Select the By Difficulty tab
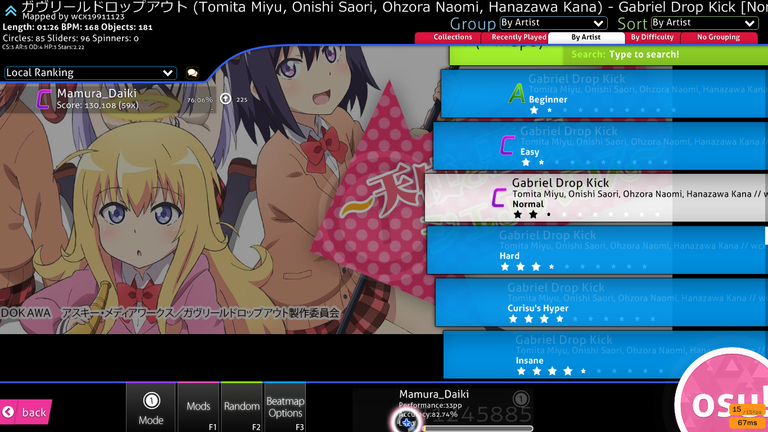The width and height of the screenshot is (768, 432). (652, 38)
